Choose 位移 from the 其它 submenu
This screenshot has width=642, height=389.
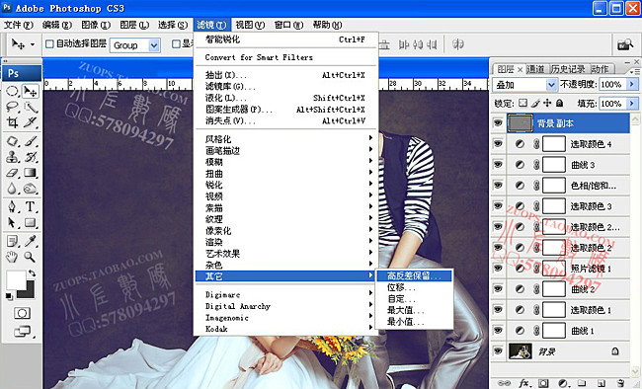[x=414, y=287]
